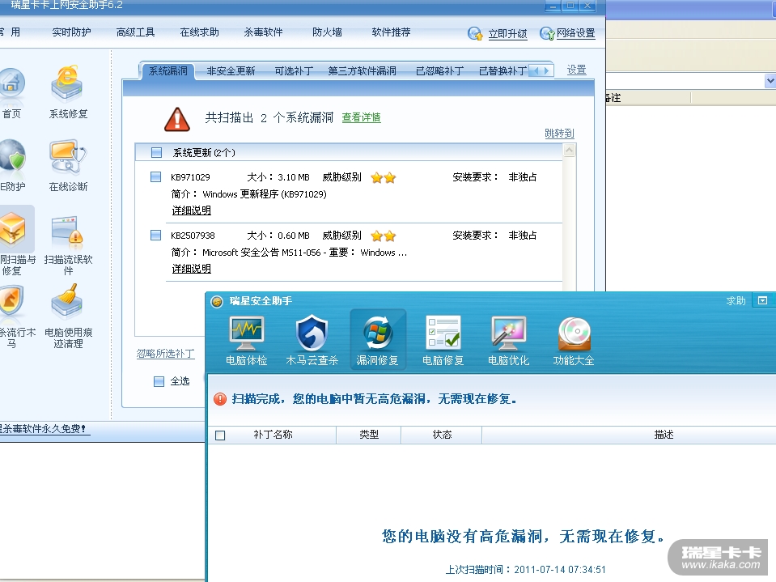Open 查杀流行木马 (Kill Popular Trojans) shield icon in sidebar
The height and width of the screenshot is (582, 776).
tap(11, 301)
